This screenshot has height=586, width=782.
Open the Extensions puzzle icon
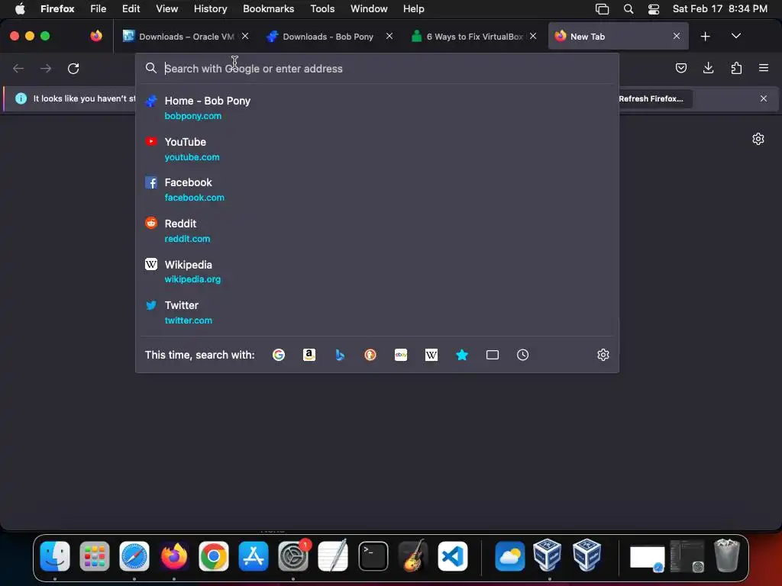click(736, 68)
